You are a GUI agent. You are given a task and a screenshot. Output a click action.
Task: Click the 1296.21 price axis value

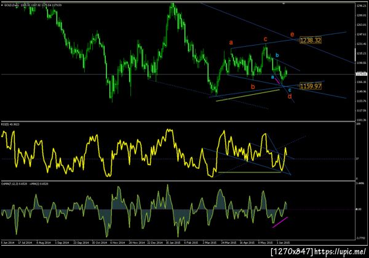361,6
